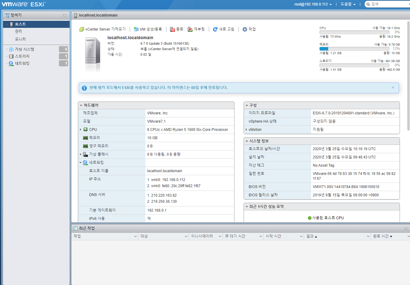The height and width of the screenshot is (285, 410).
Task: Collapse the 구성 panel
Action: 247,105
